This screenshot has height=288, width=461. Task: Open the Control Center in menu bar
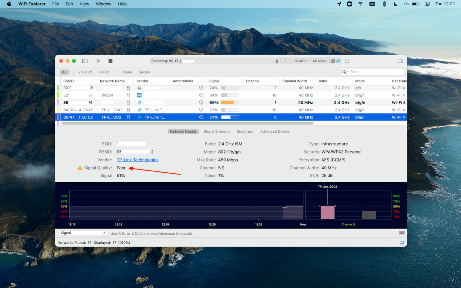pyautogui.click(x=427, y=4)
